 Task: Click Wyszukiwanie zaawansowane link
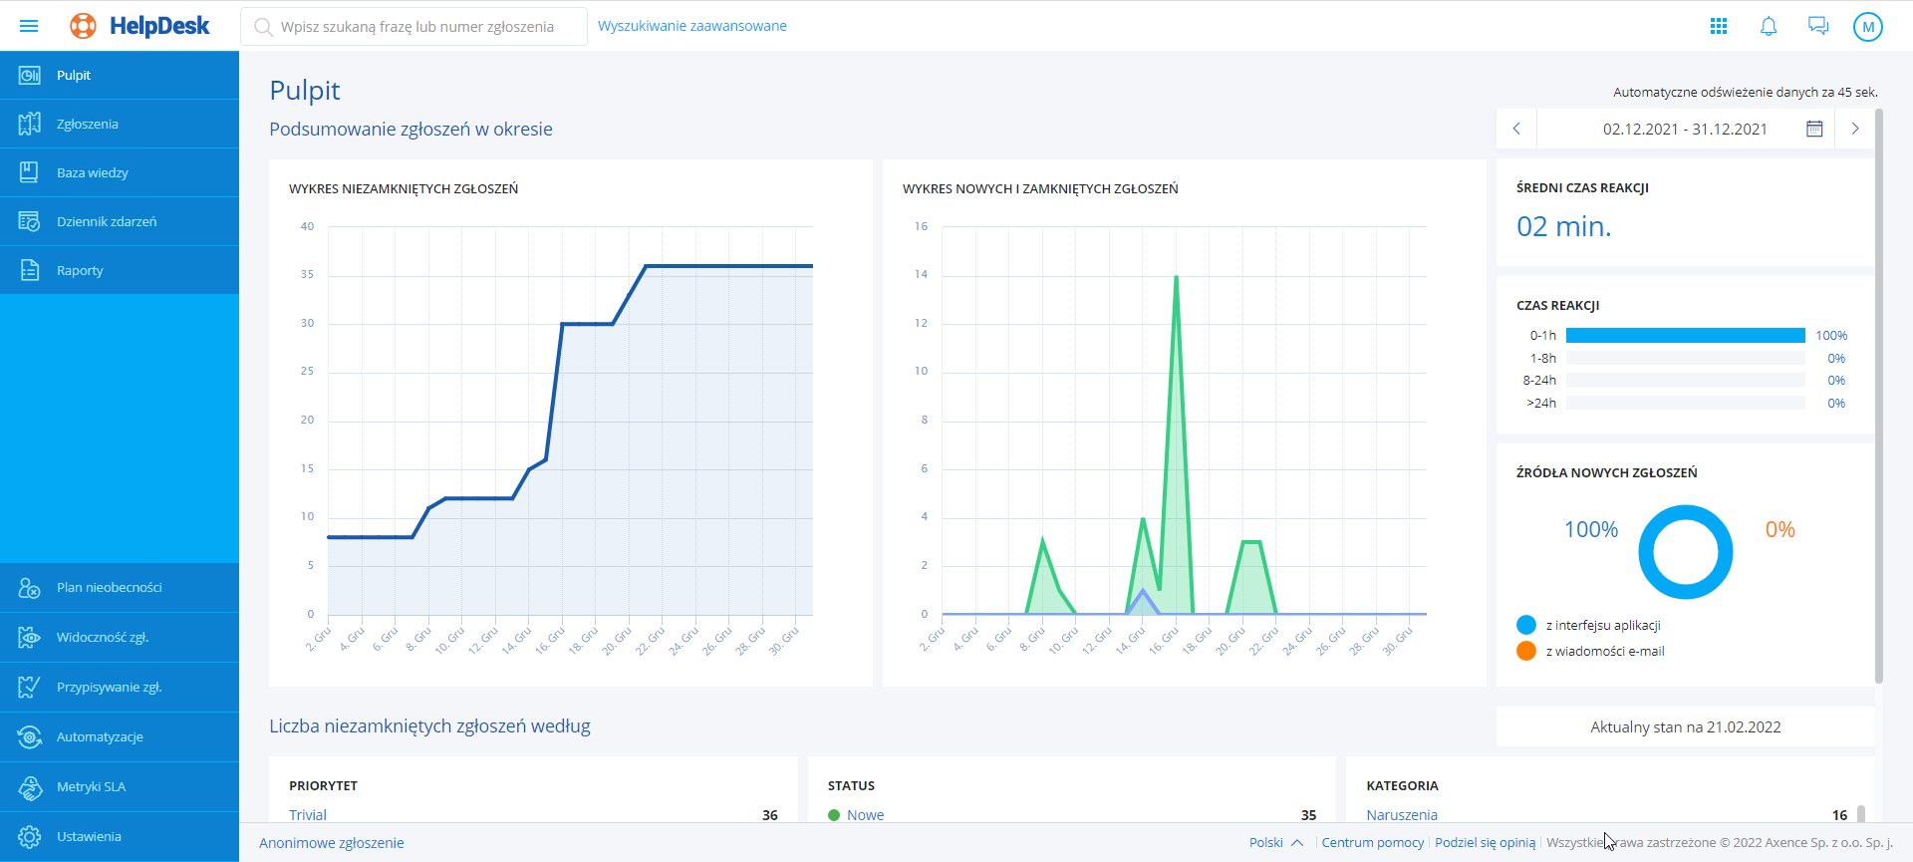691,26
